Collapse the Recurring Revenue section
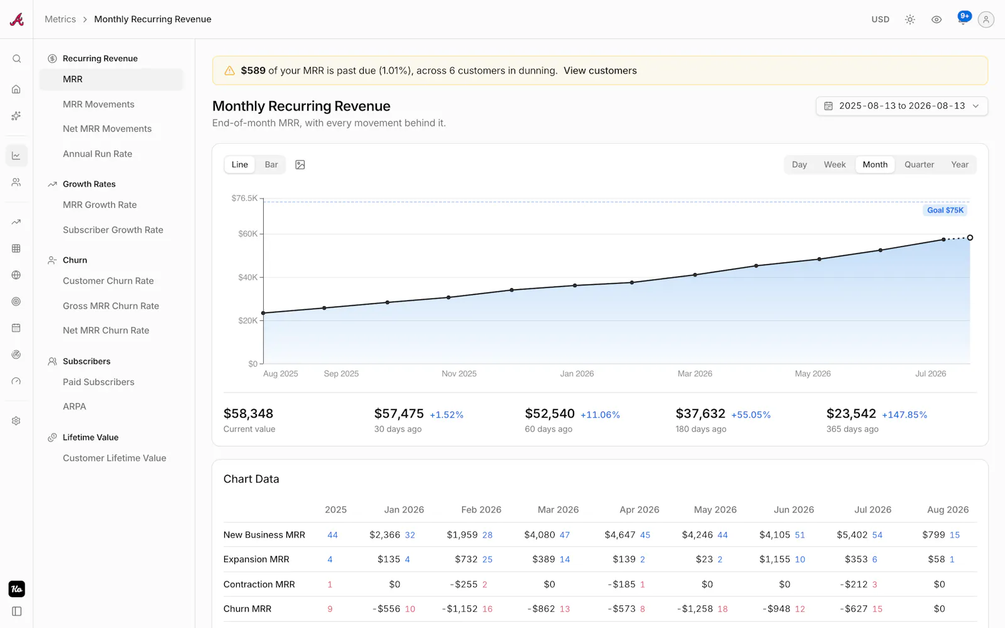Screen dimensions: 1005x628 (100, 58)
